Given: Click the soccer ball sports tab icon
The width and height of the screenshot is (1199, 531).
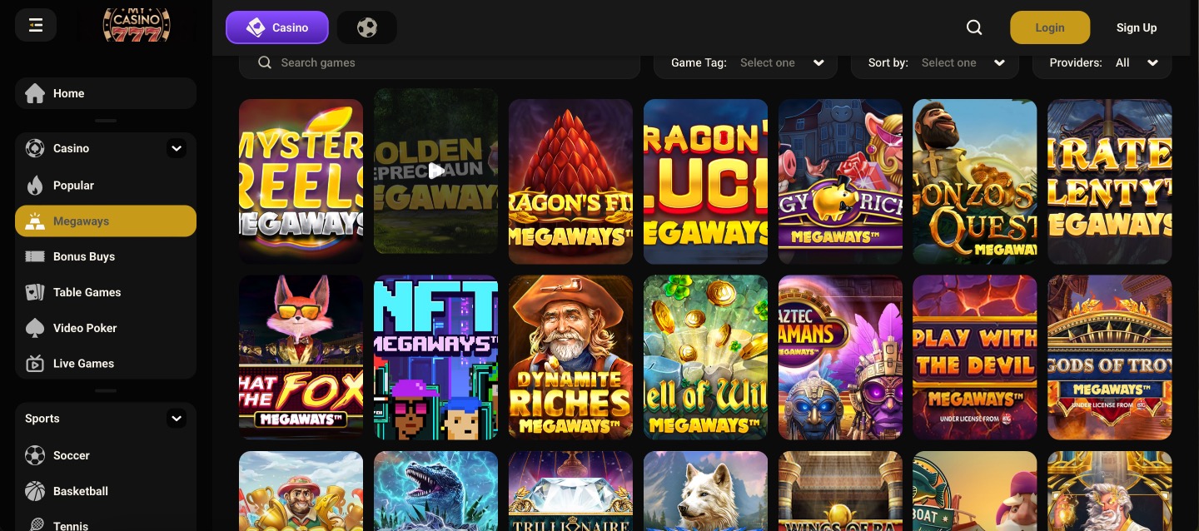Looking at the screenshot, I should coord(367,27).
